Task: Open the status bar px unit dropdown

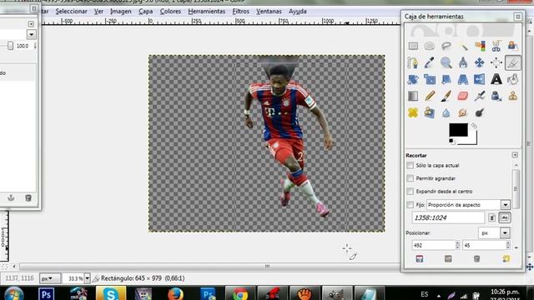Action: [x=50, y=278]
